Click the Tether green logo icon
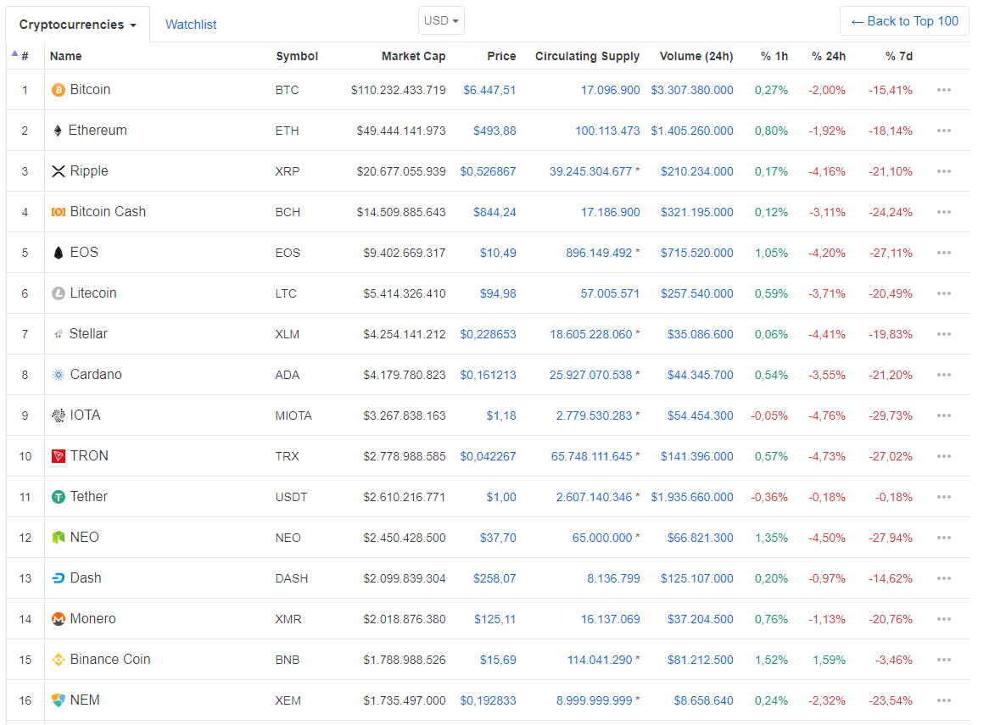Viewport: 989px width, 725px height. [x=59, y=497]
